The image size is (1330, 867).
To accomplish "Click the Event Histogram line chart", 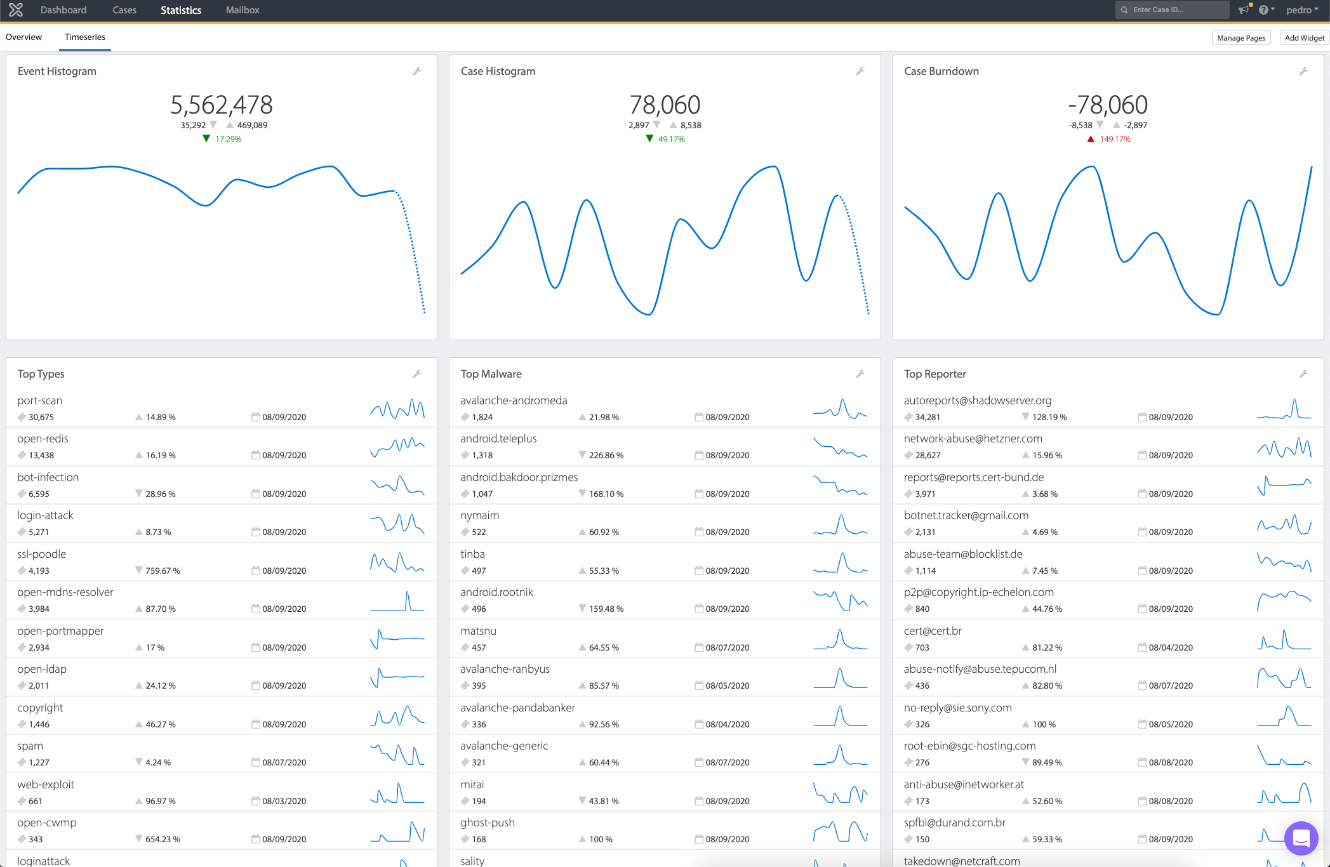I will point(221,240).
